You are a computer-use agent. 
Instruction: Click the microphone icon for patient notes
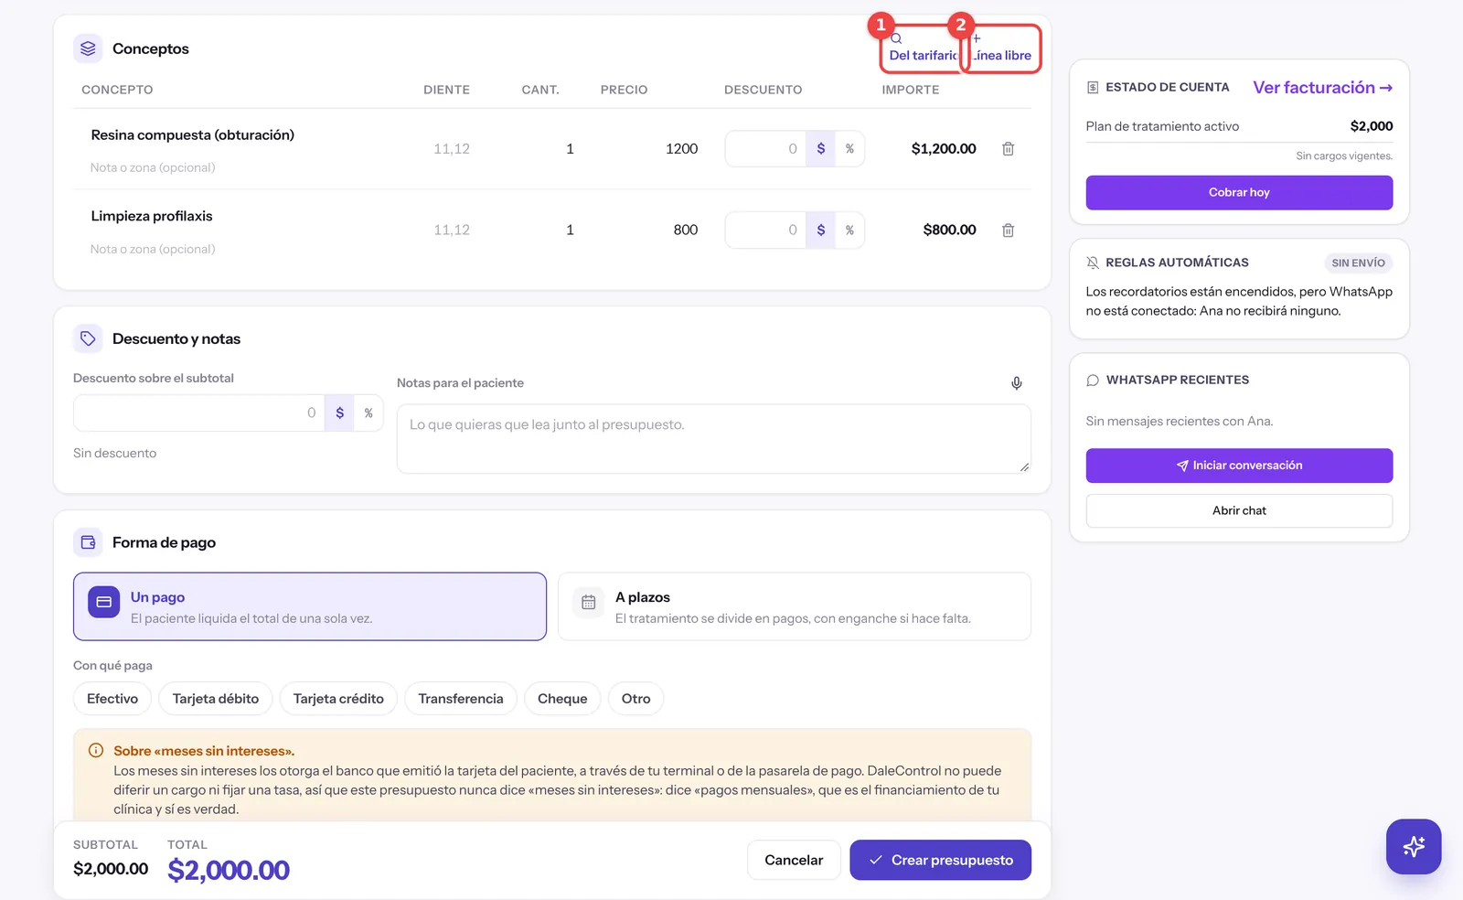[1016, 383]
